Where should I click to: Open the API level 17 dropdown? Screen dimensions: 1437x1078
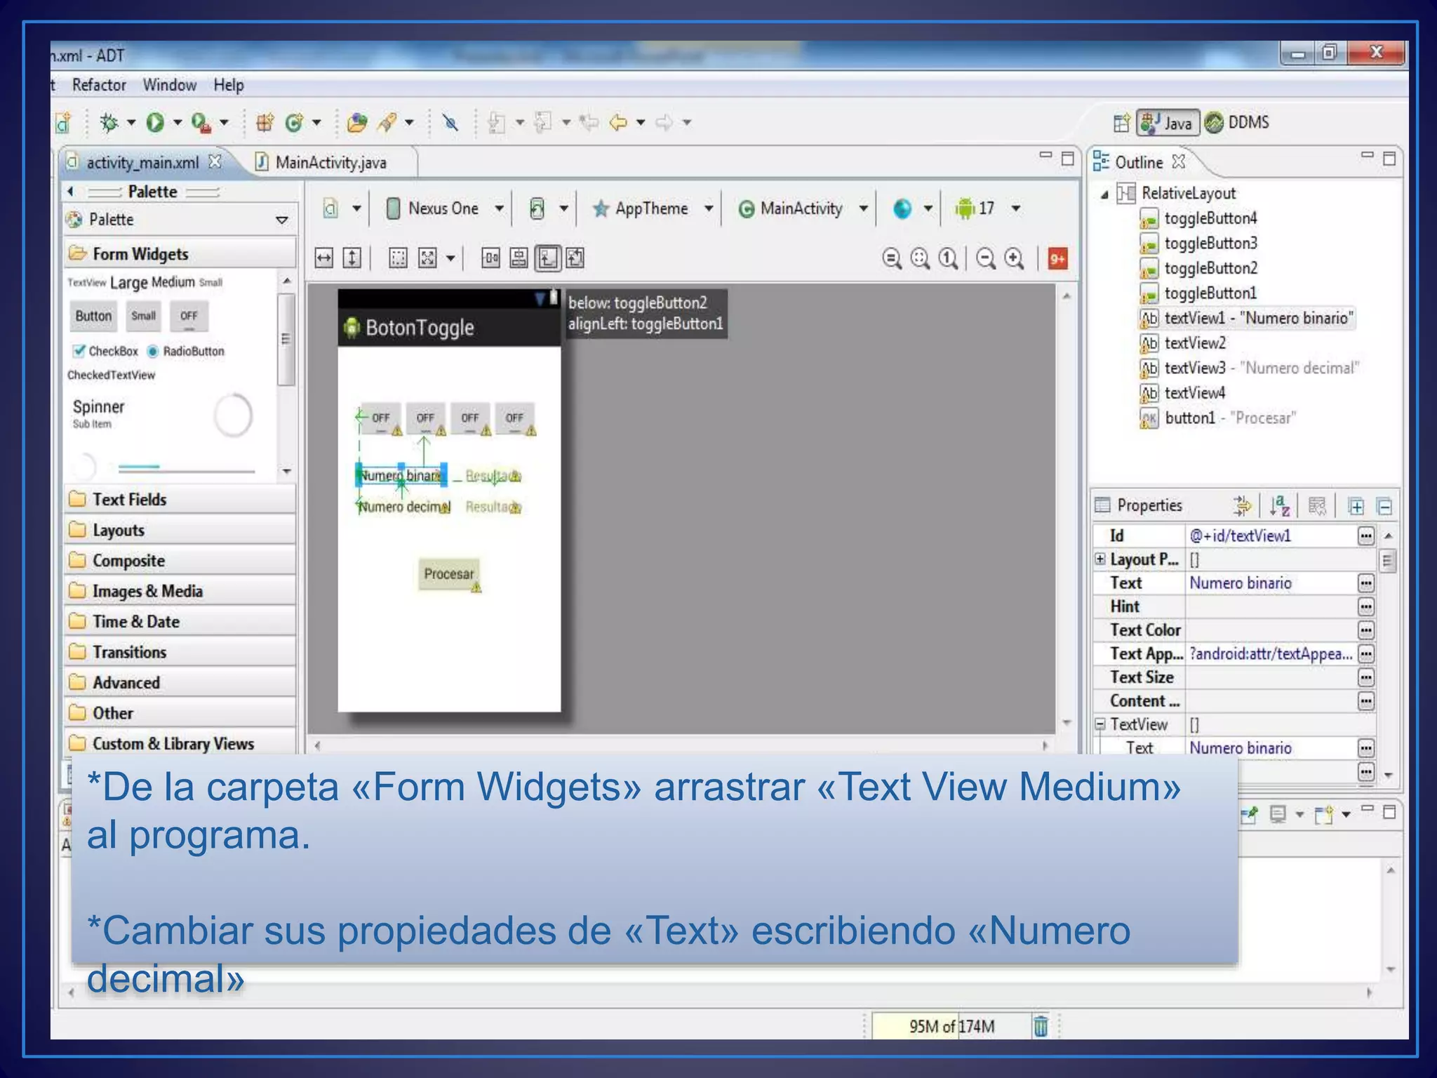(x=987, y=208)
